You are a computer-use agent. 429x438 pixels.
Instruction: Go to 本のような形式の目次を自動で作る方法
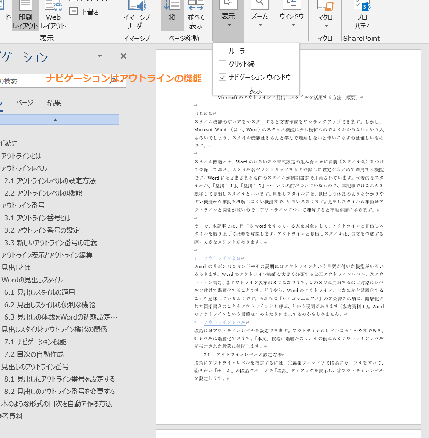pyautogui.click(x=56, y=404)
